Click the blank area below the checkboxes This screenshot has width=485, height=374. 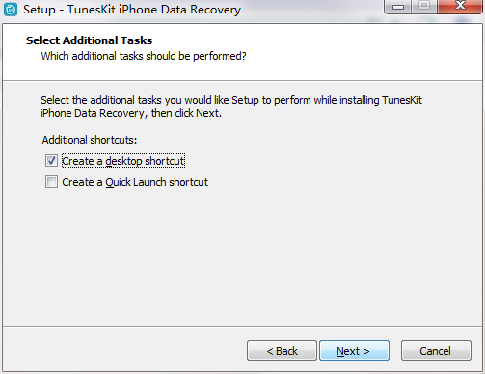tap(242, 257)
